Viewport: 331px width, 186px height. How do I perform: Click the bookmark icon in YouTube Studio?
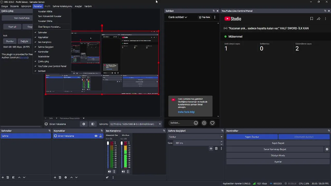312,19
